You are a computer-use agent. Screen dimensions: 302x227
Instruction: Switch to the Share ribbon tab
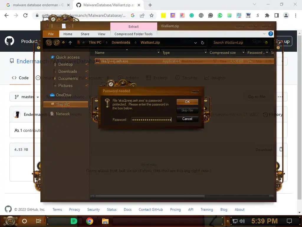click(x=85, y=34)
